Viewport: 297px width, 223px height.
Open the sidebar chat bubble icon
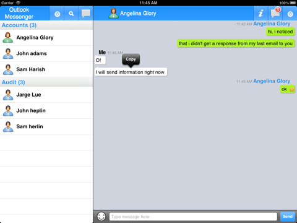[x=85, y=14]
